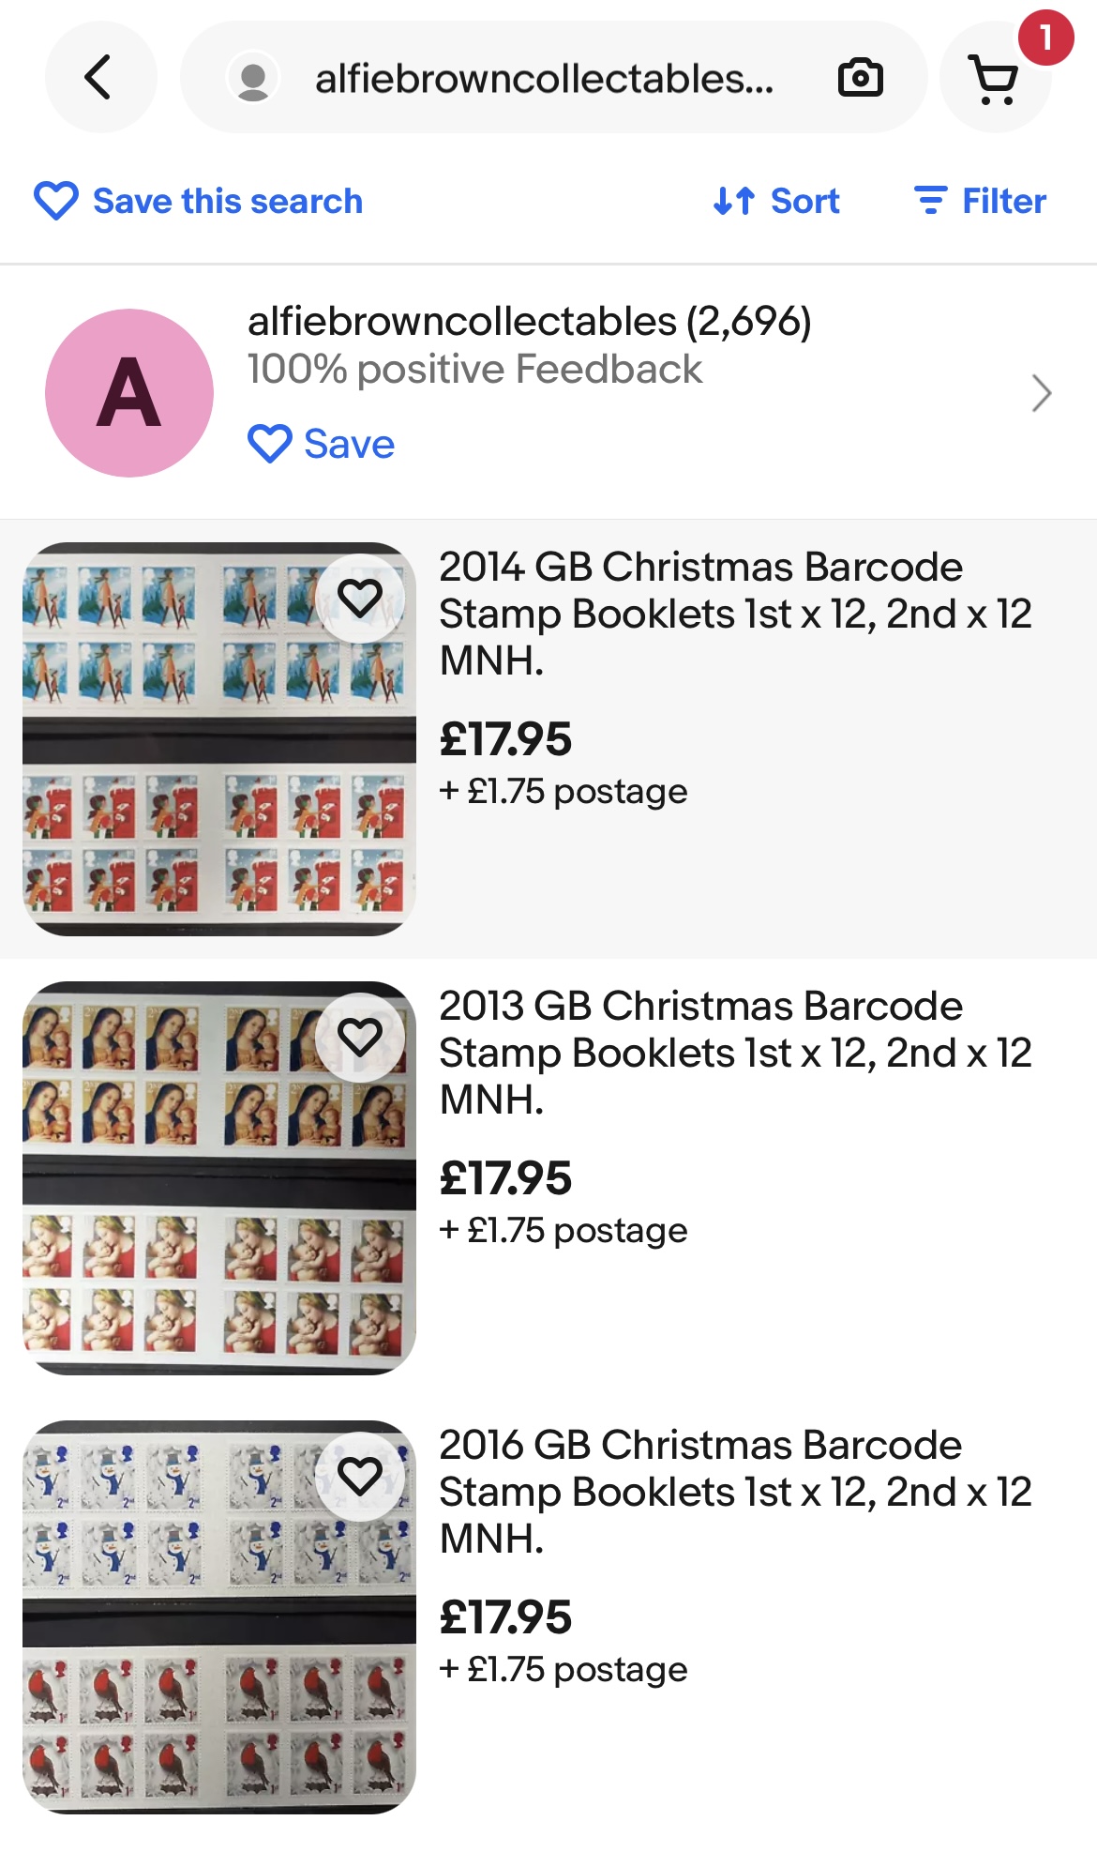Image resolution: width=1097 pixels, height=1851 pixels.
Task: Click Save this search link
Action: [228, 201]
